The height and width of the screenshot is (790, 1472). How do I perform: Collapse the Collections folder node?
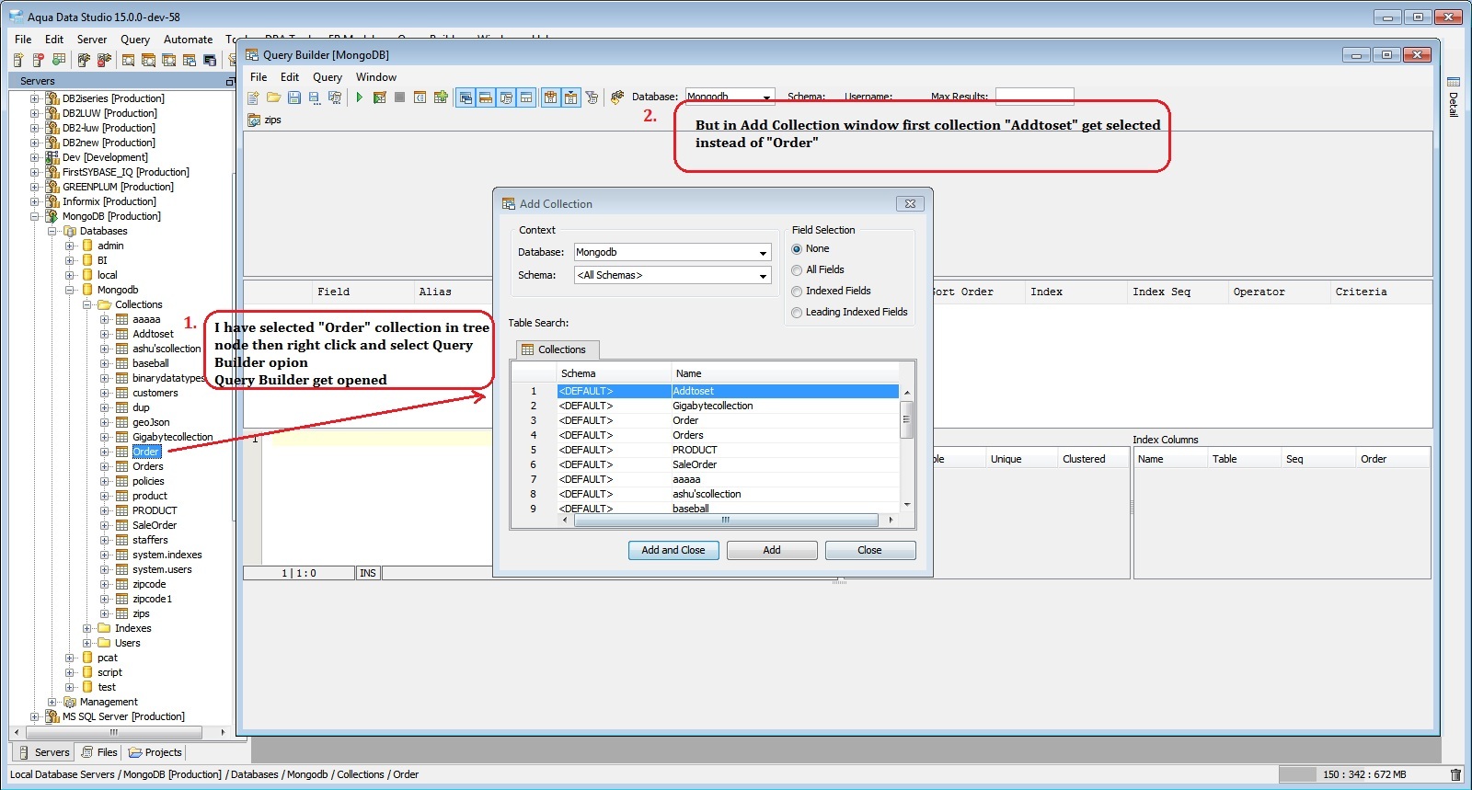[x=87, y=304]
